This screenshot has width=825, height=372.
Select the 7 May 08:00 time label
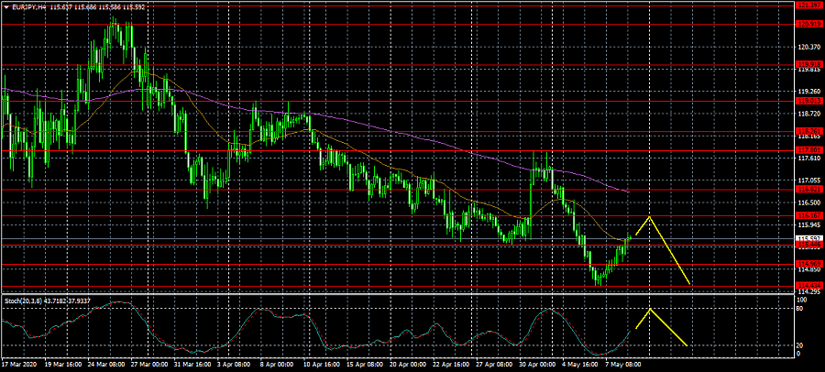(634, 364)
